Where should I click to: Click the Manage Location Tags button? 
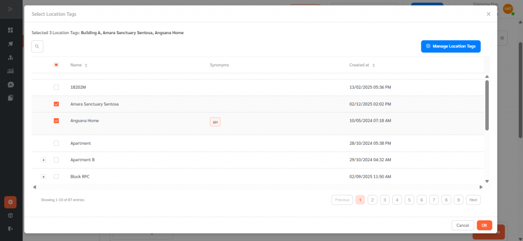(450, 46)
